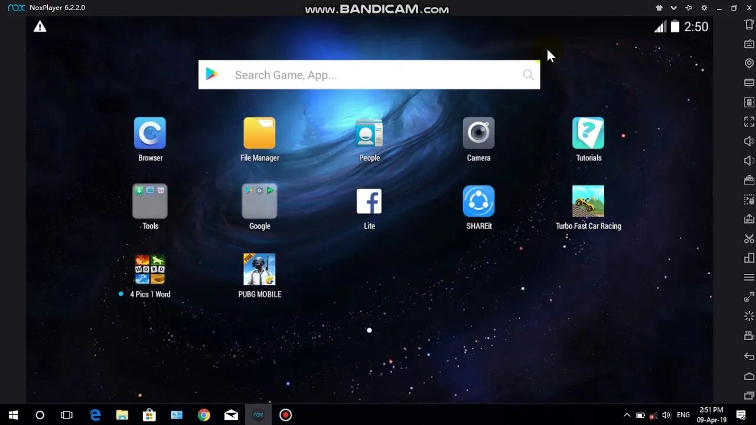Click the Google Play logo in search bar

(212, 74)
